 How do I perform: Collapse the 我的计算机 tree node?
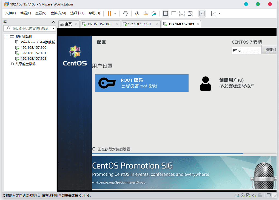pyautogui.click(x=7, y=37)
